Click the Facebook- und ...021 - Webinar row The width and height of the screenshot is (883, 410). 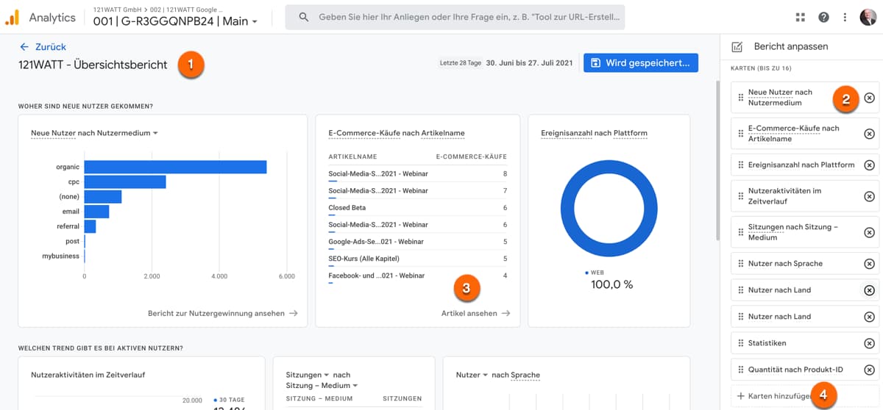pyautogui.click(x=417, y=276)
